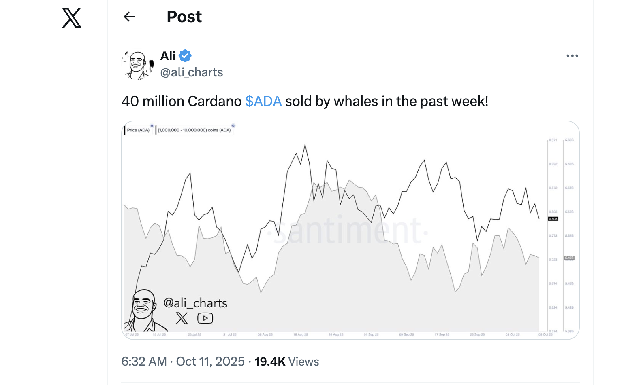Click the gray 5.49B axis marker
Screen dimensions: 628x385
[x=569, y=258]
